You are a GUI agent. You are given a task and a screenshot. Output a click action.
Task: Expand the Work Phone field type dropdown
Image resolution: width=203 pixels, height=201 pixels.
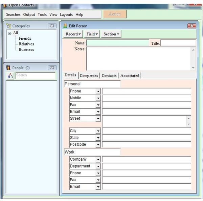tap(98, 173)
